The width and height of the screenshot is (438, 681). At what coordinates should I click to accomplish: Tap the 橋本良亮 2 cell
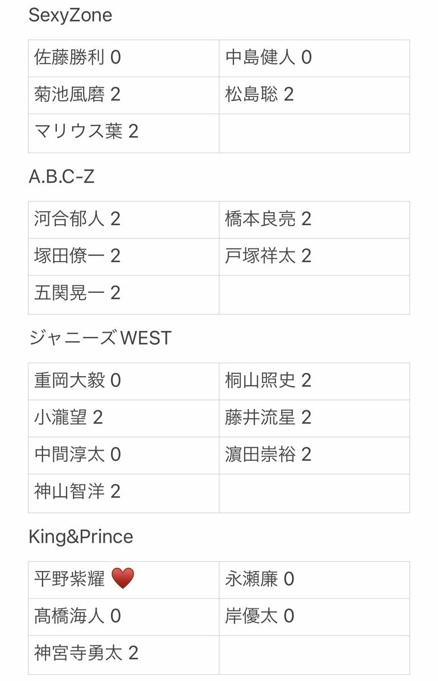pos(314,220)
